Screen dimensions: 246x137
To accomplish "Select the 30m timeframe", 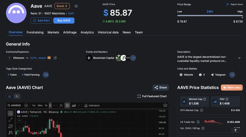I will point(40,105).
